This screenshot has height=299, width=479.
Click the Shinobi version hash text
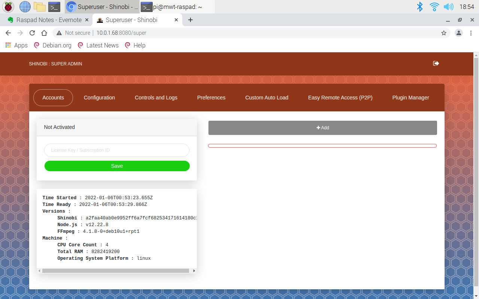[141, 218]
